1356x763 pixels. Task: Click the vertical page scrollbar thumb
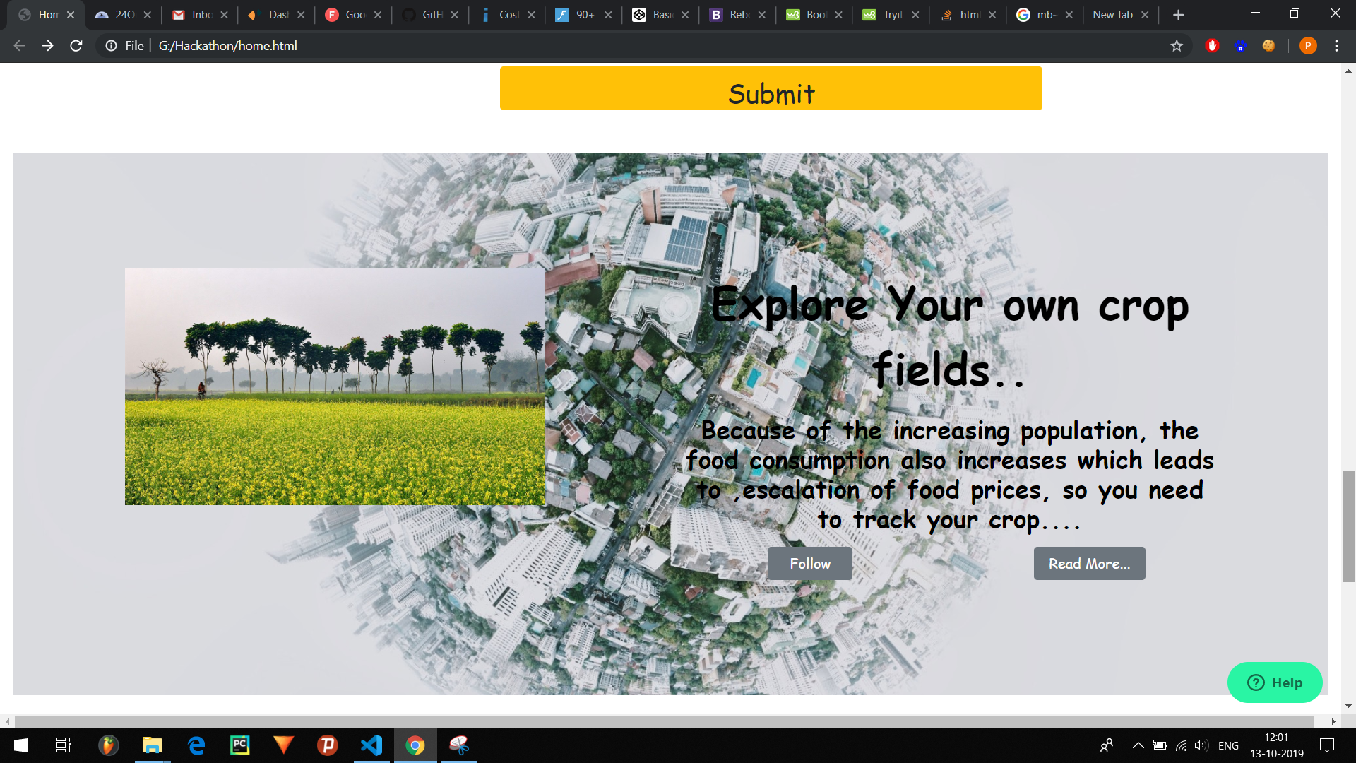pos(1348,526)
